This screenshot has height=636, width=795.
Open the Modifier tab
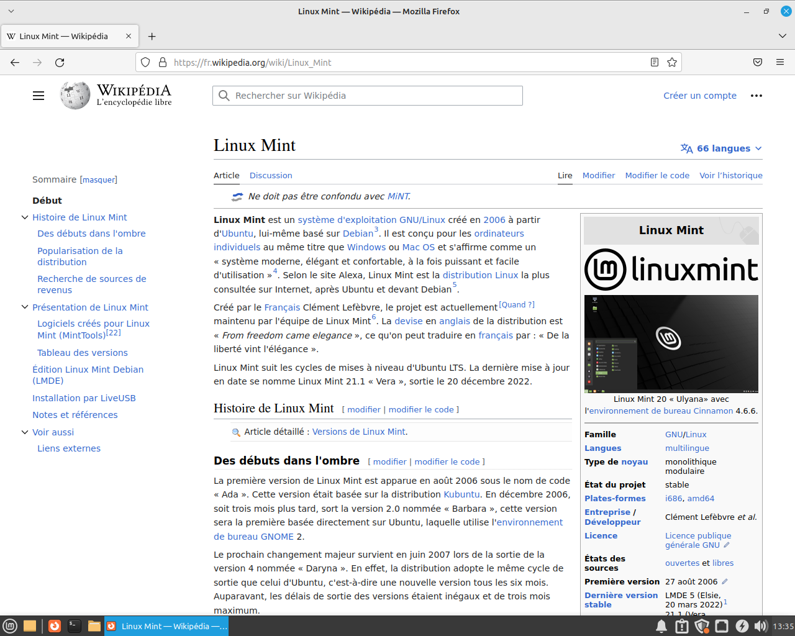click(599, 176)
